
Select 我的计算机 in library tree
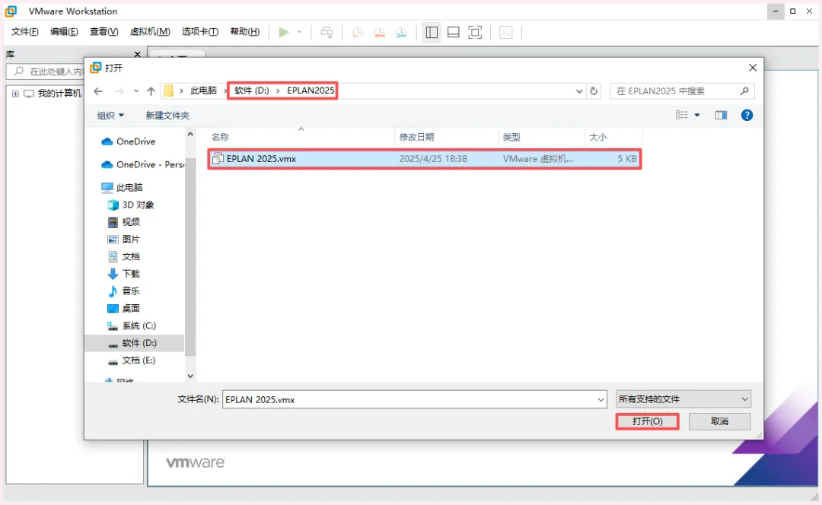click(59, 94)
